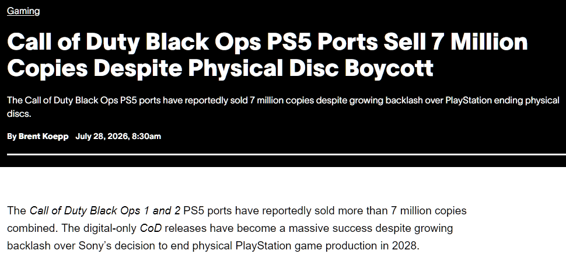The height and width of the screenshot is (264, 566).
Task: Click the year '2028' ending the paragraph
Action: click(404, 246)
